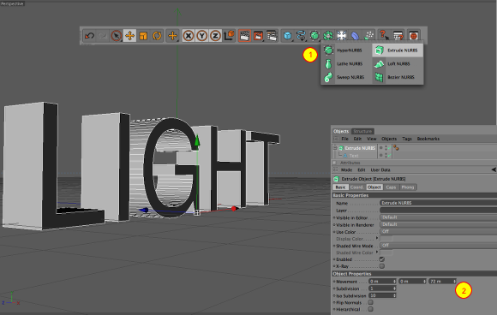Select the Text child object

[x=354, y=156]
